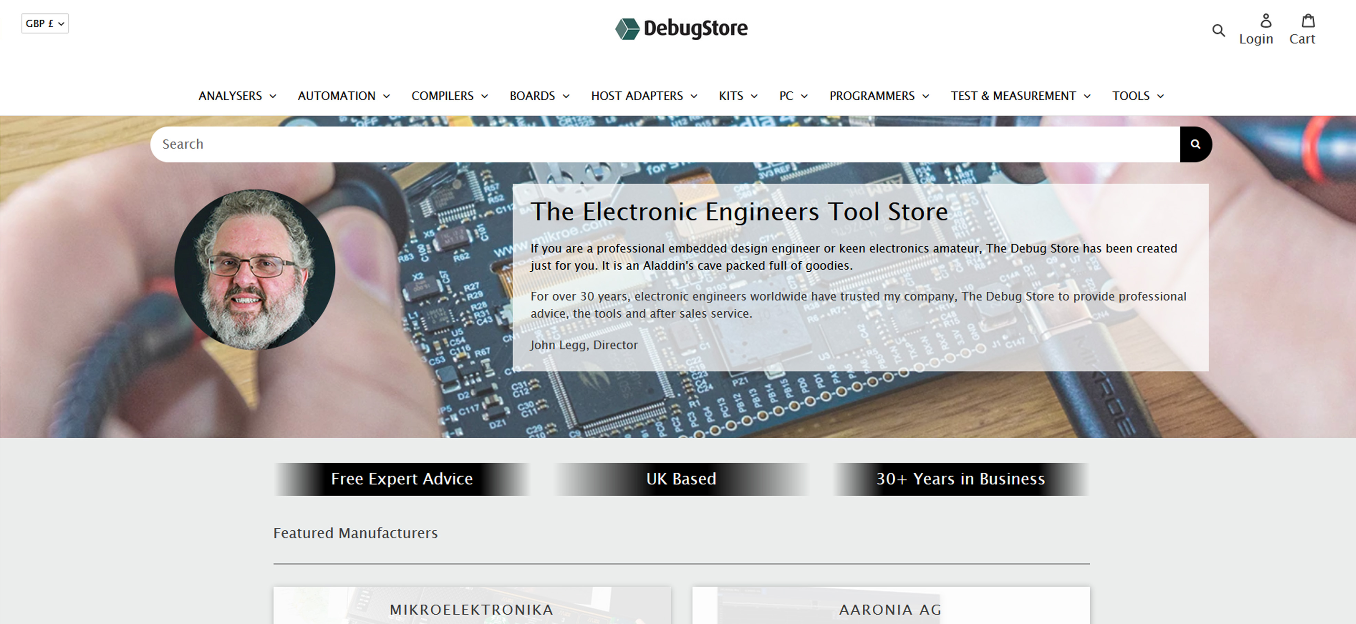Viewport: 1356px width, 624px height.
Task: Click Free Expert Advice banner button
Action: 401,478
